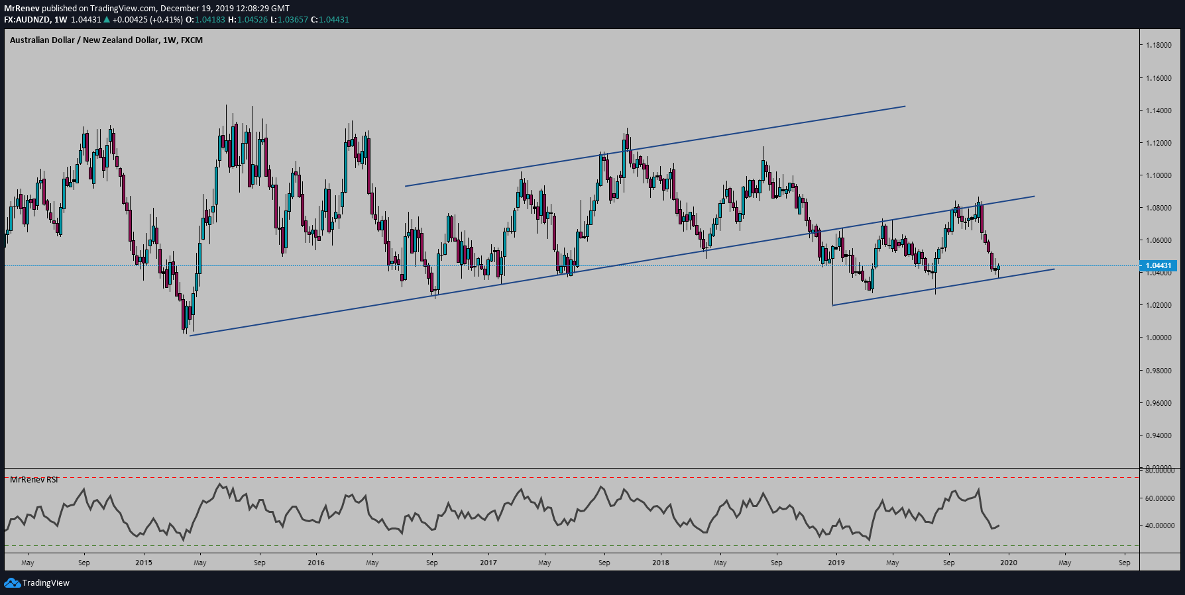Click the green dashed RSI oversold line

pyautogui.click(x=572, y=546)
